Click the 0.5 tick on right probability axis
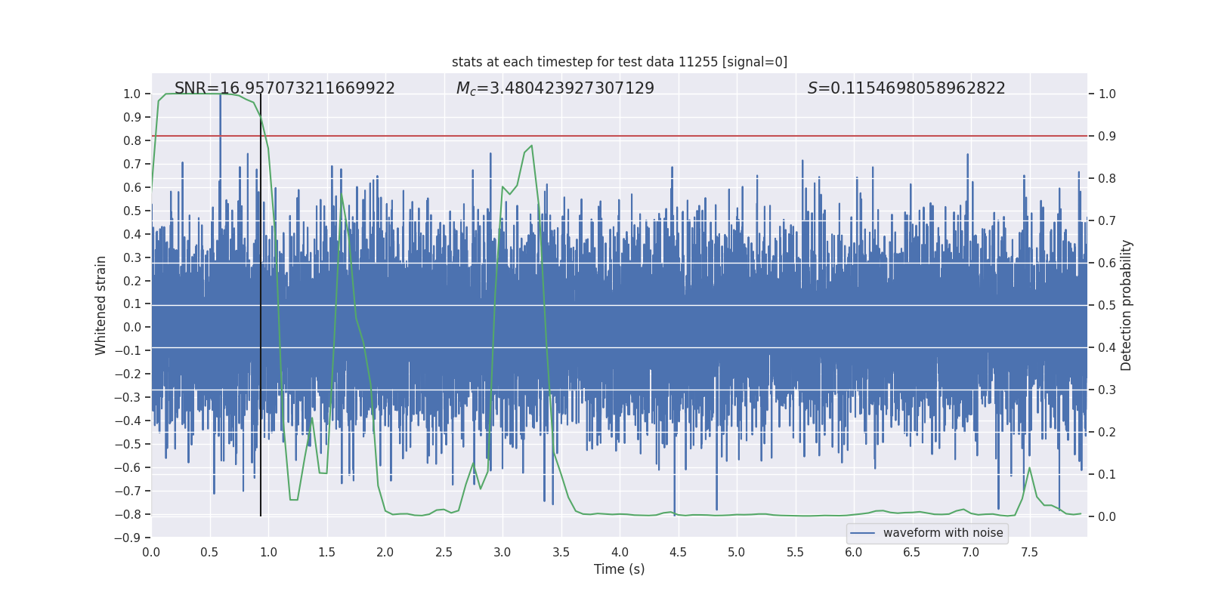The height and width of the screenshot is (604, 1209). pos(1107,305)
